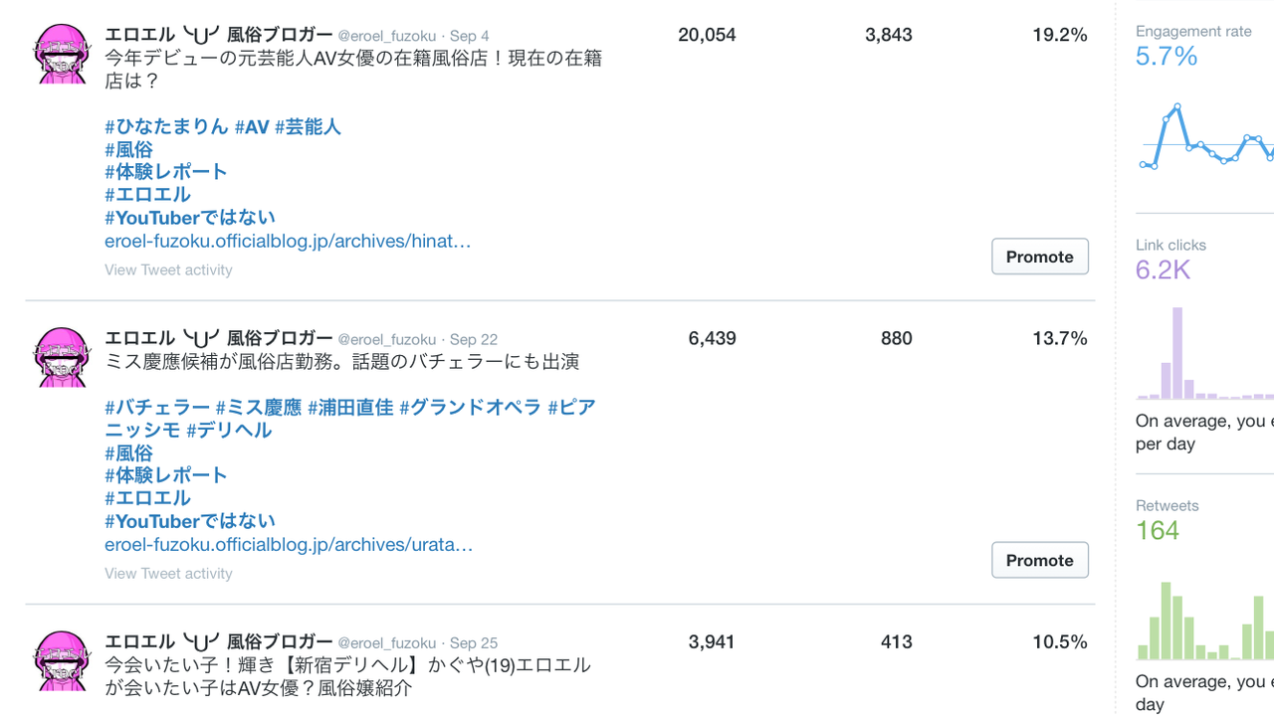Click the green Retweets bar chart

click(1205, 619)
